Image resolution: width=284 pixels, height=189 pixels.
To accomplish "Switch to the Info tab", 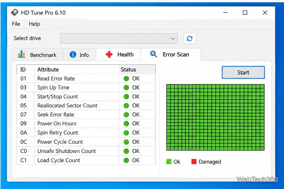I will click(x=80, y=55).
